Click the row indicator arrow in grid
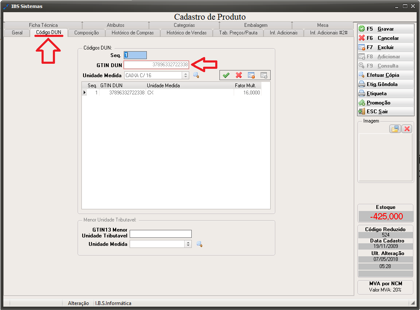 pyautogui.click(x=84, y=93)
